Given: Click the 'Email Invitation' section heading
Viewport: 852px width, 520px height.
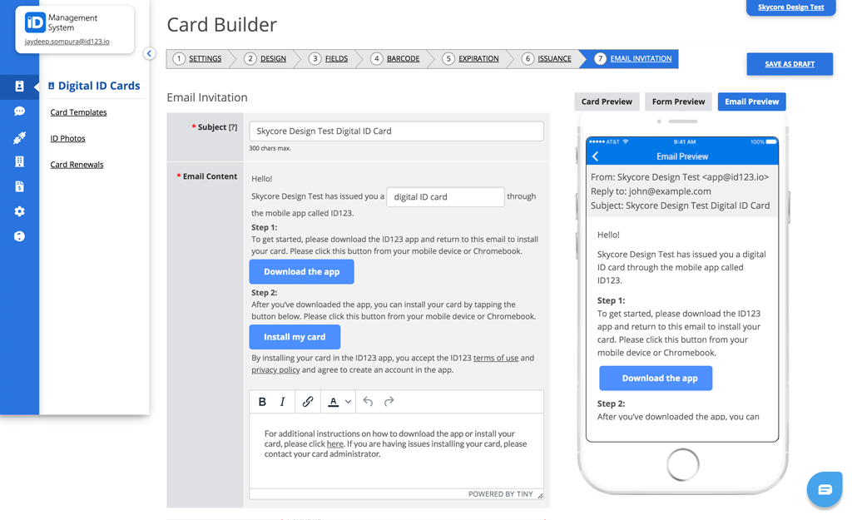Looking at the screenshot, I should (x=207, y=97).
